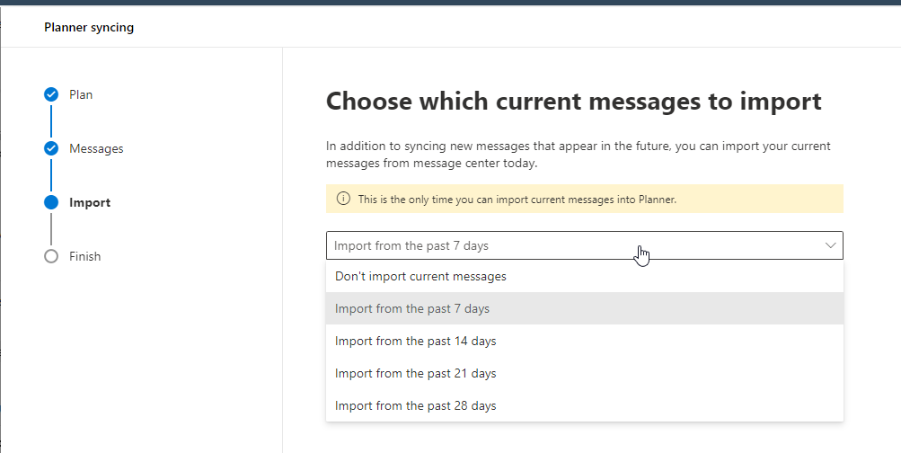Click the "Choose which current messages" heading
This screenshot has width=901, height=453.
pyautogui.click(x=573, y=101)
